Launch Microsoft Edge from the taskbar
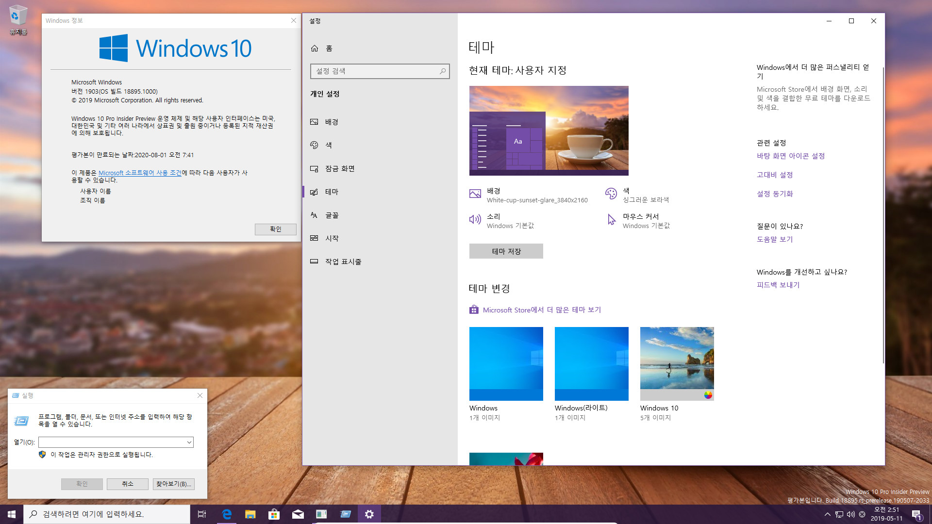Screen dimensions: 932x524 tap(226, 514)
